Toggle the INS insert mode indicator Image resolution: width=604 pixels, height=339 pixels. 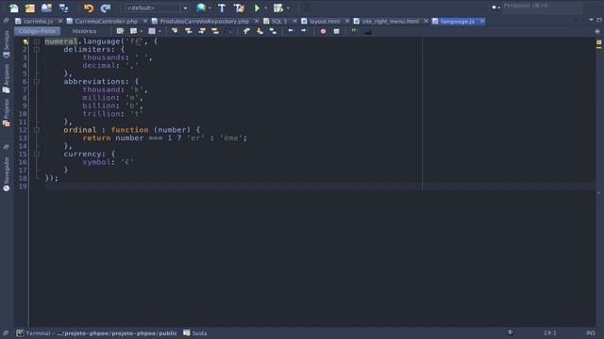(x=591, y=332)
